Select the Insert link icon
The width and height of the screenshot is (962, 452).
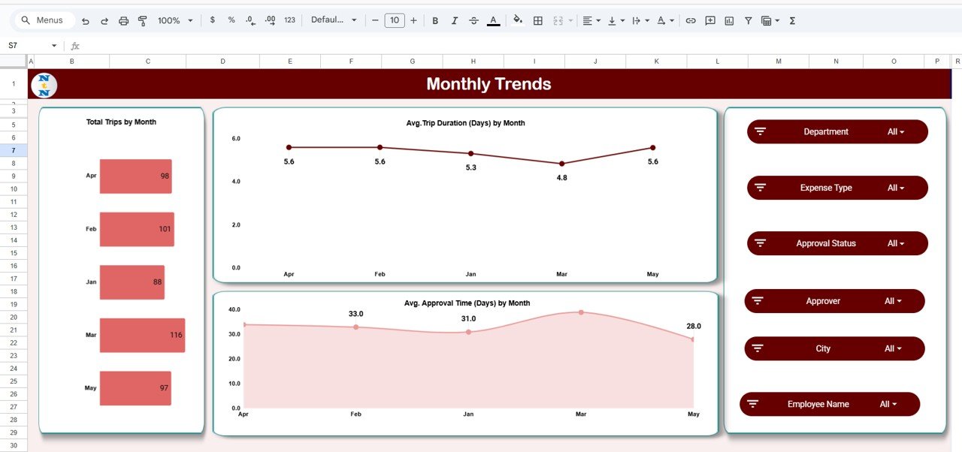tap(691, 20)
